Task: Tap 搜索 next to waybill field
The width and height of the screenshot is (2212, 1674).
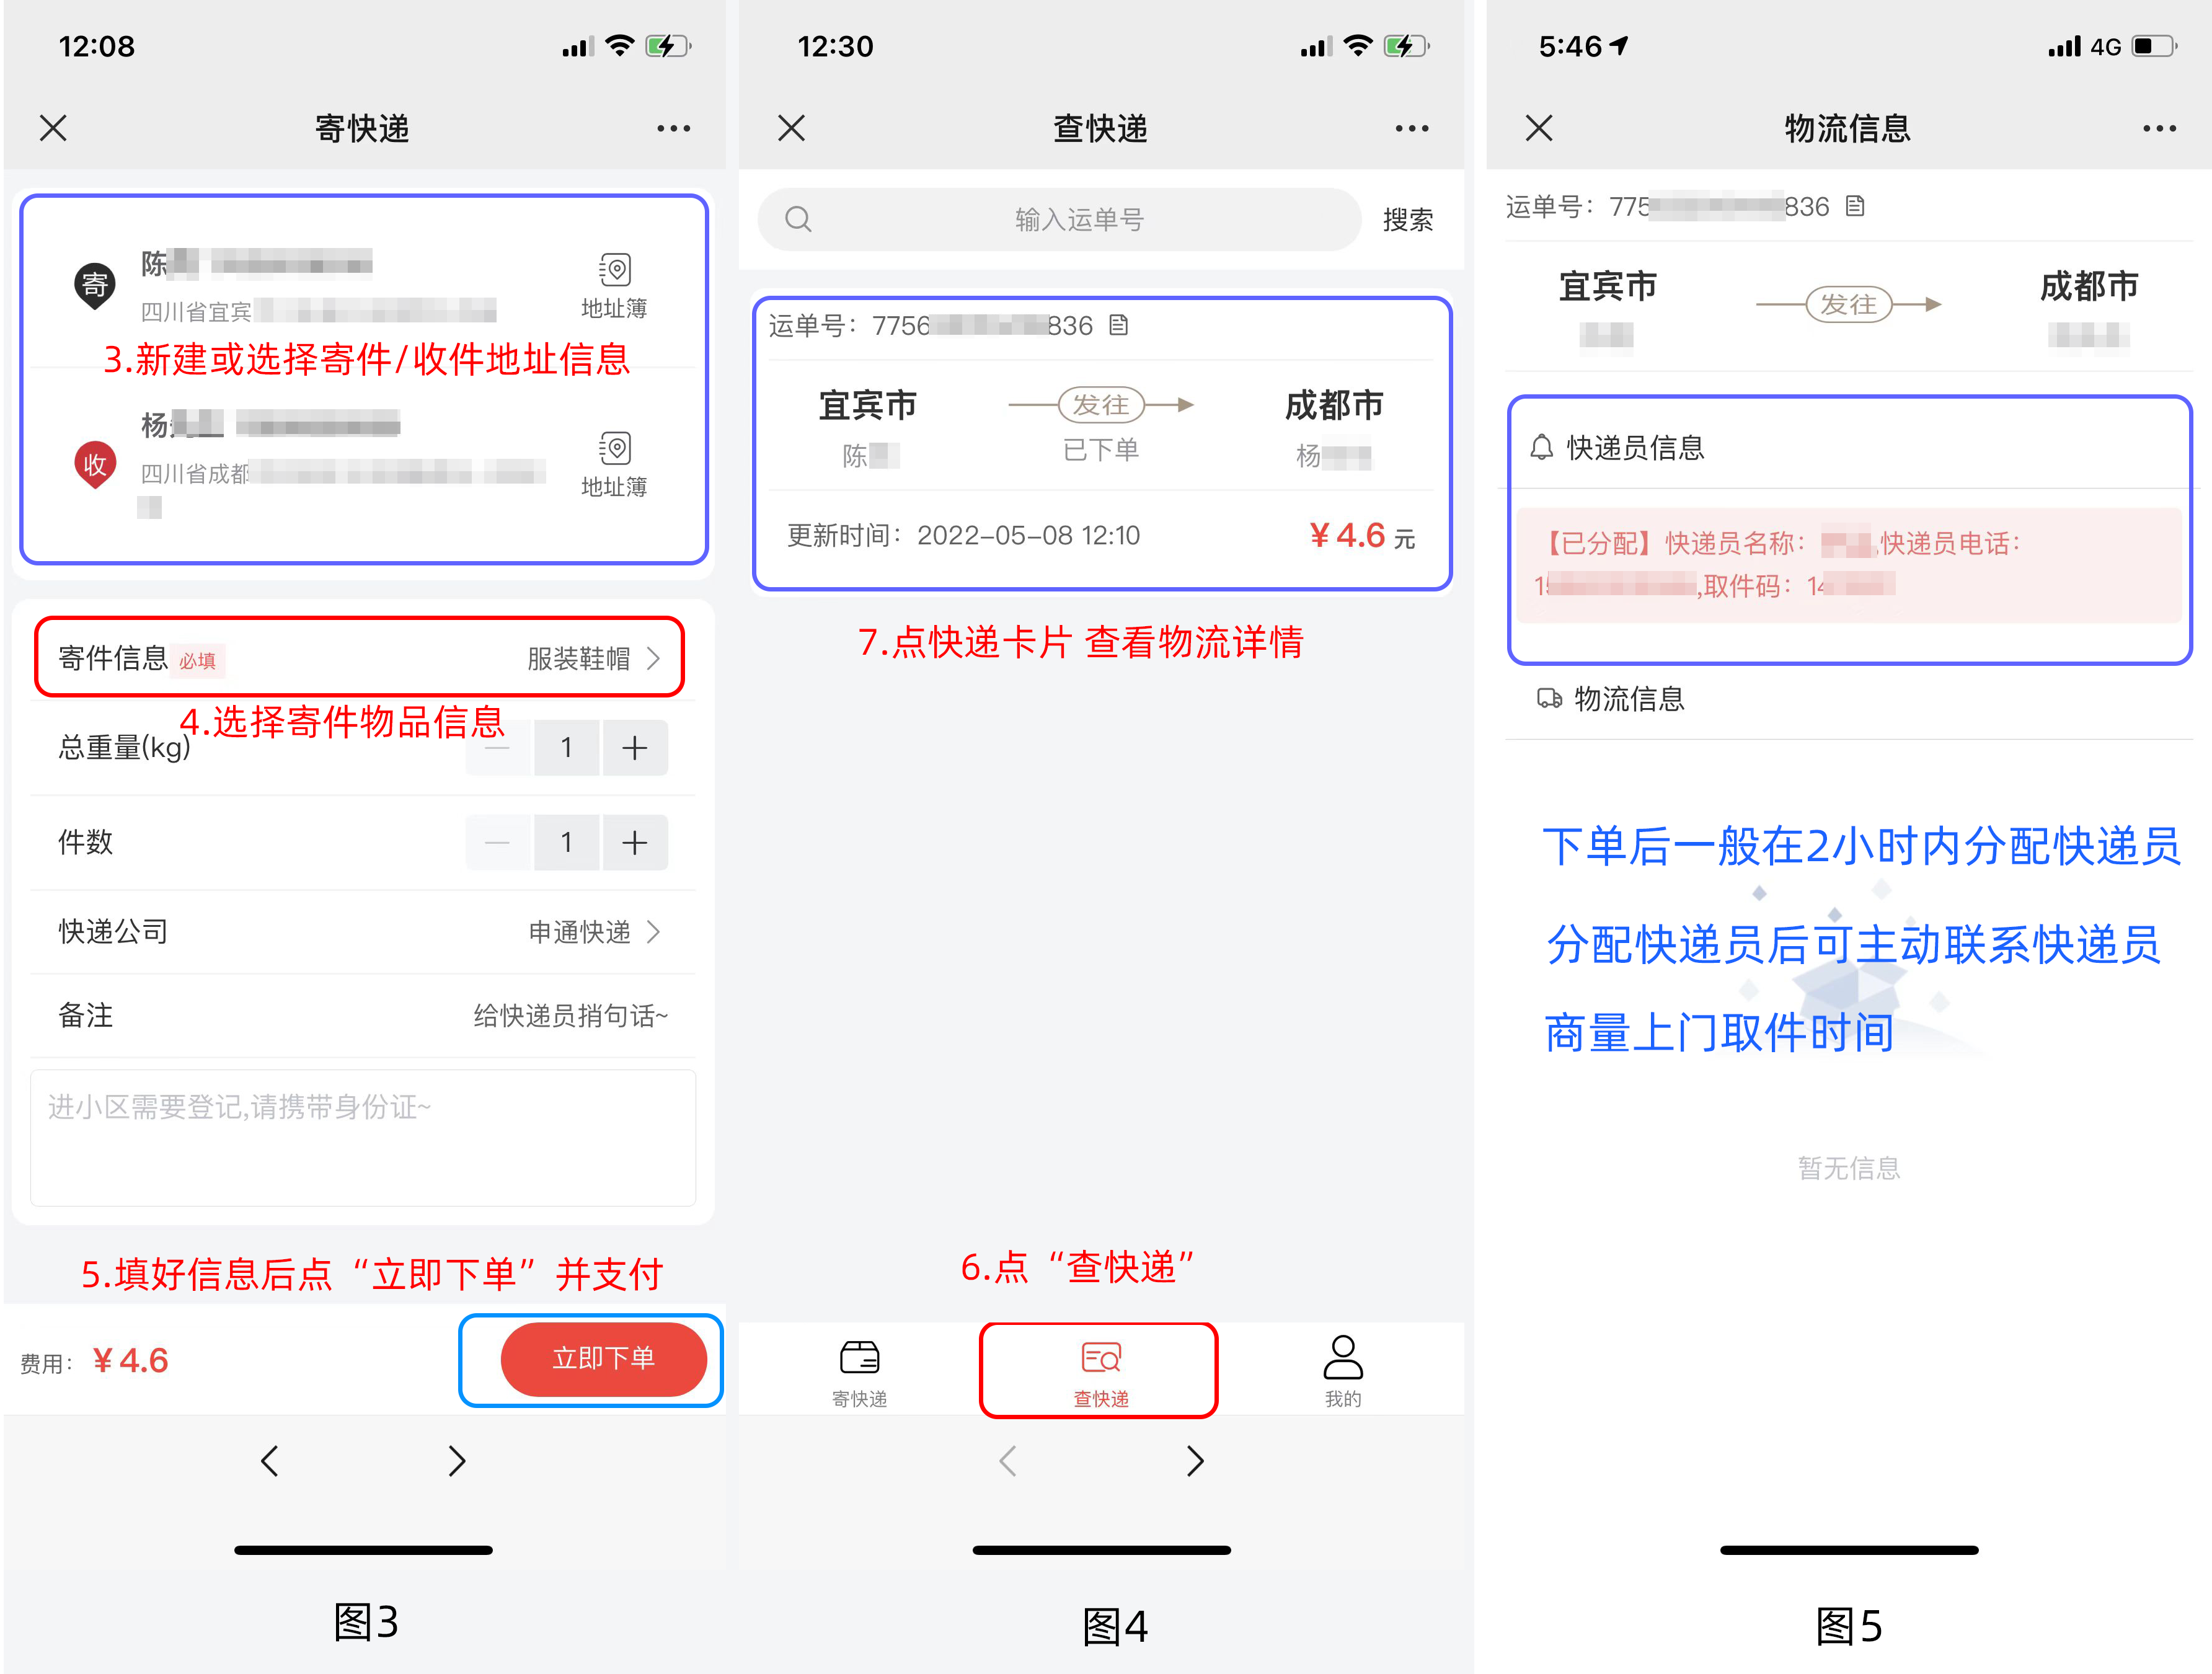Action: (x=1407, y=220)
